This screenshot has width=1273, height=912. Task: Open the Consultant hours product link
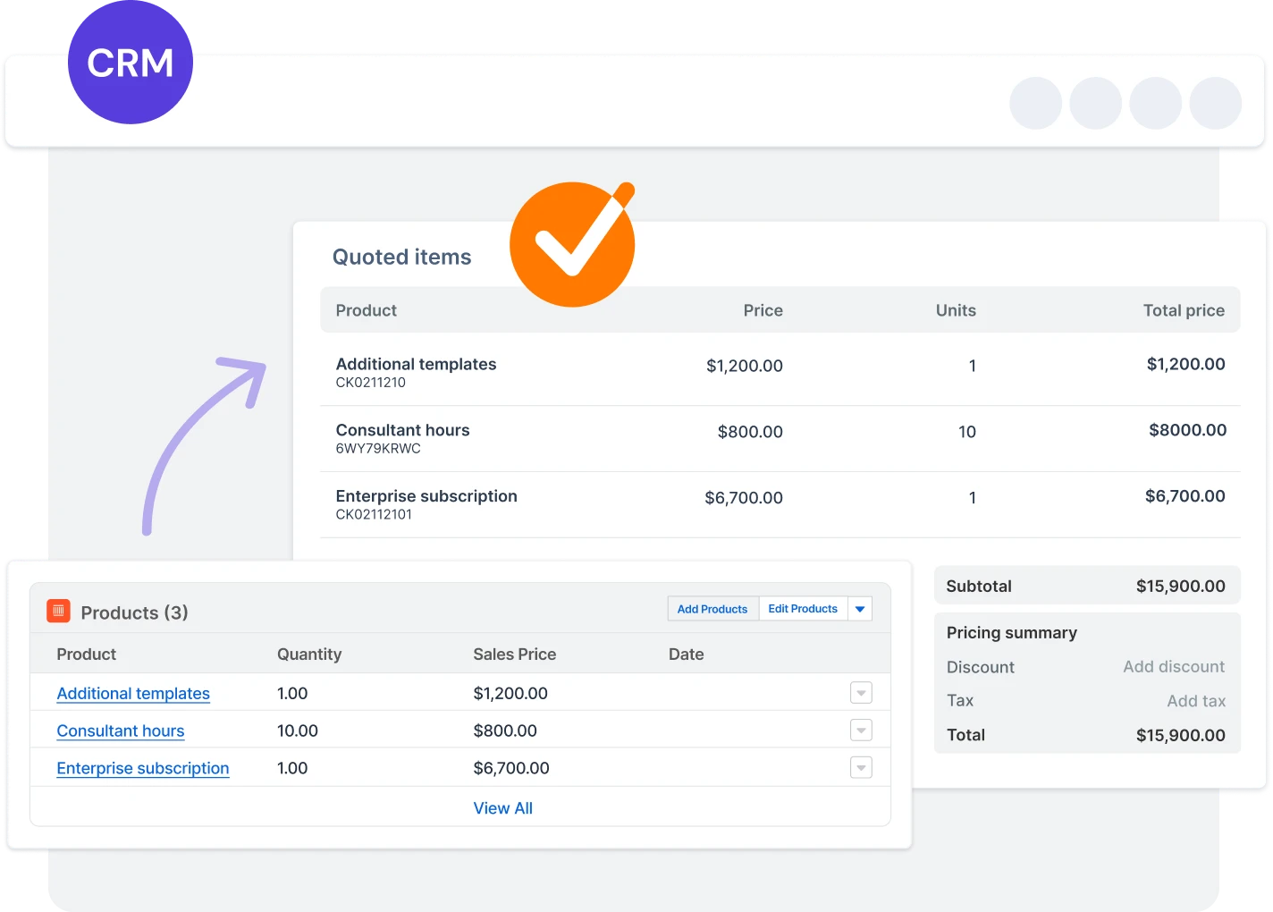(x=121, y=730)
